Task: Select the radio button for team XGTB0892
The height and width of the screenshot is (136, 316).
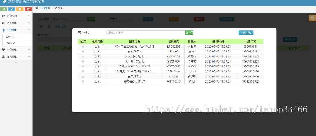Action: pos(83,66)
